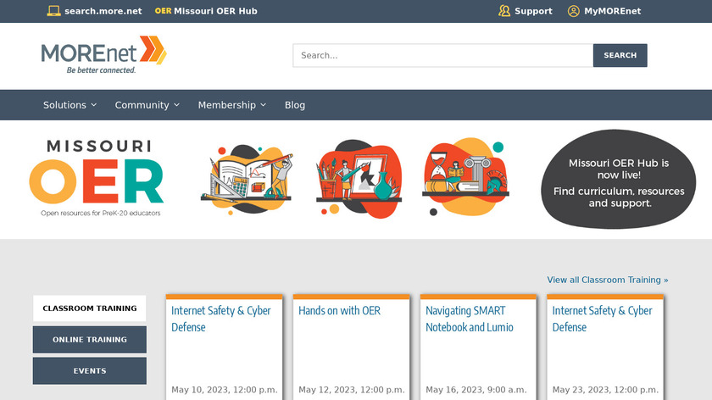This screenshot has width=712, height=400.
Task: Click the MOREnet logo
Action: point(103,54)
